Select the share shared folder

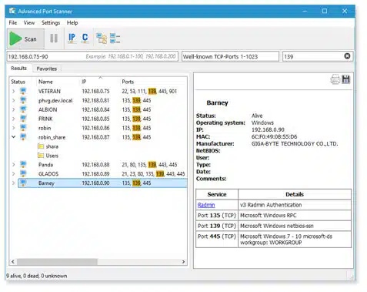(x=52, y=146)
